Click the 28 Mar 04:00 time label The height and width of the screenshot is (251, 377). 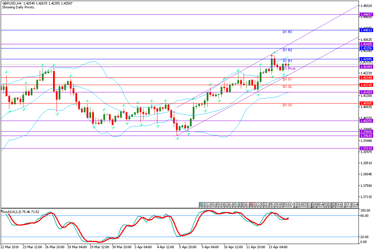click(x=77, y=247)
